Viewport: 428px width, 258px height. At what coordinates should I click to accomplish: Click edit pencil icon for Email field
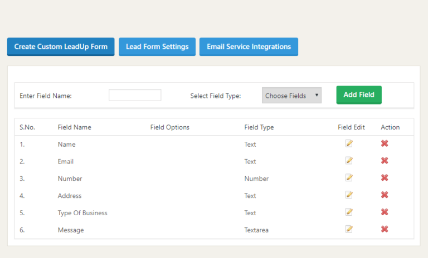349,161
